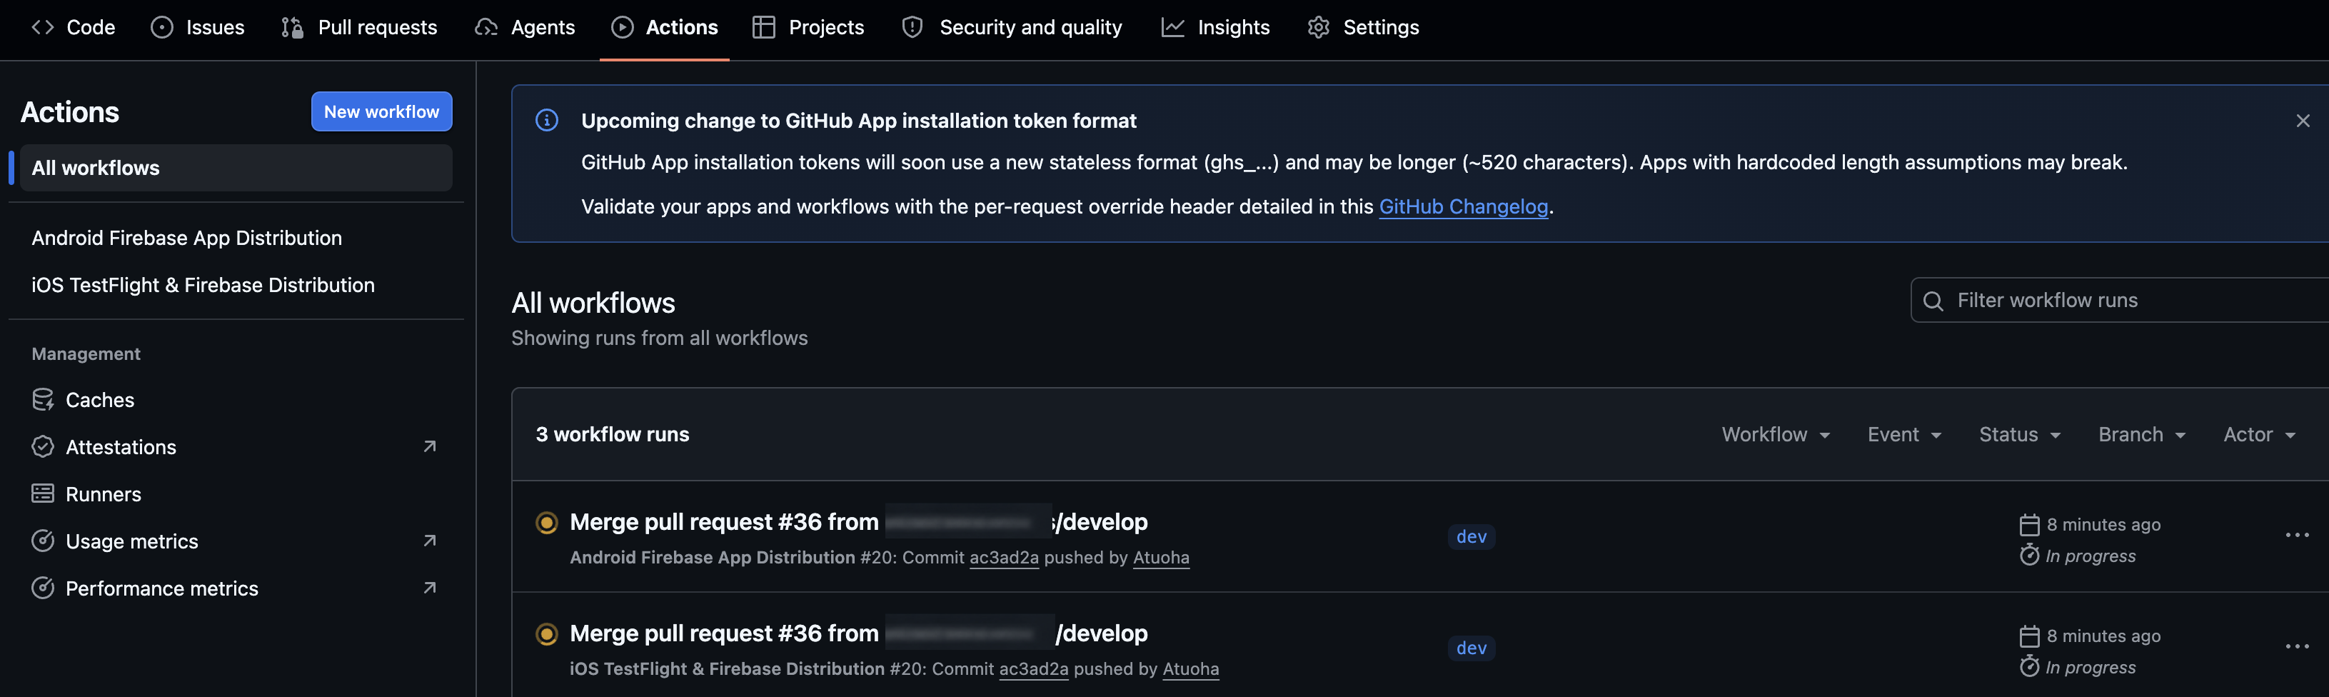Open iOS TestFlight & Firebase Distribution workflow

coord(203,285)
